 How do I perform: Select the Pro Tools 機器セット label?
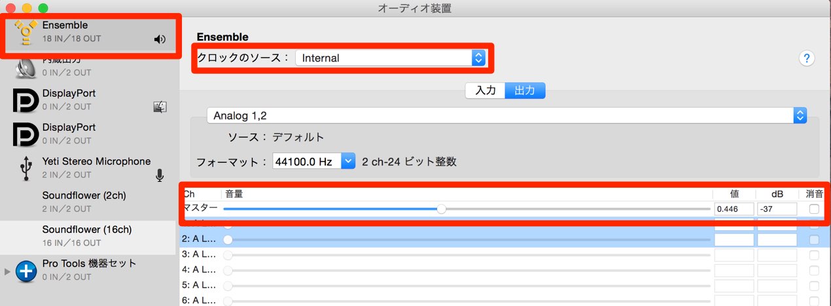pos(90,263)
